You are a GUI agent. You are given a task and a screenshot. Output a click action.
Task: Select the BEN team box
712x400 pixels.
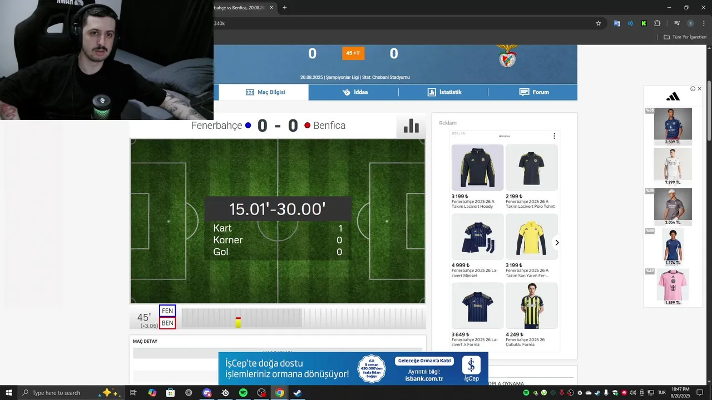click(167, 323)
